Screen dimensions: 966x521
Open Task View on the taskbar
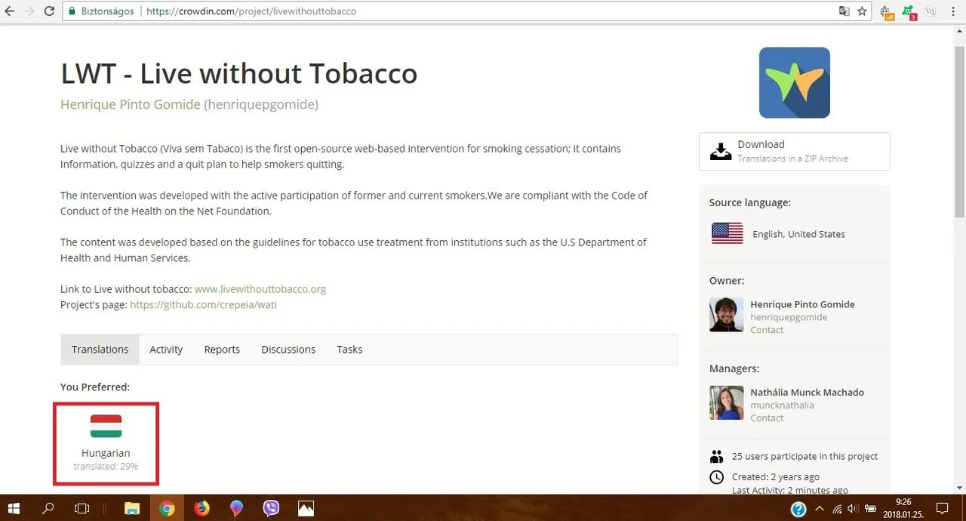[x=82, y=508]
